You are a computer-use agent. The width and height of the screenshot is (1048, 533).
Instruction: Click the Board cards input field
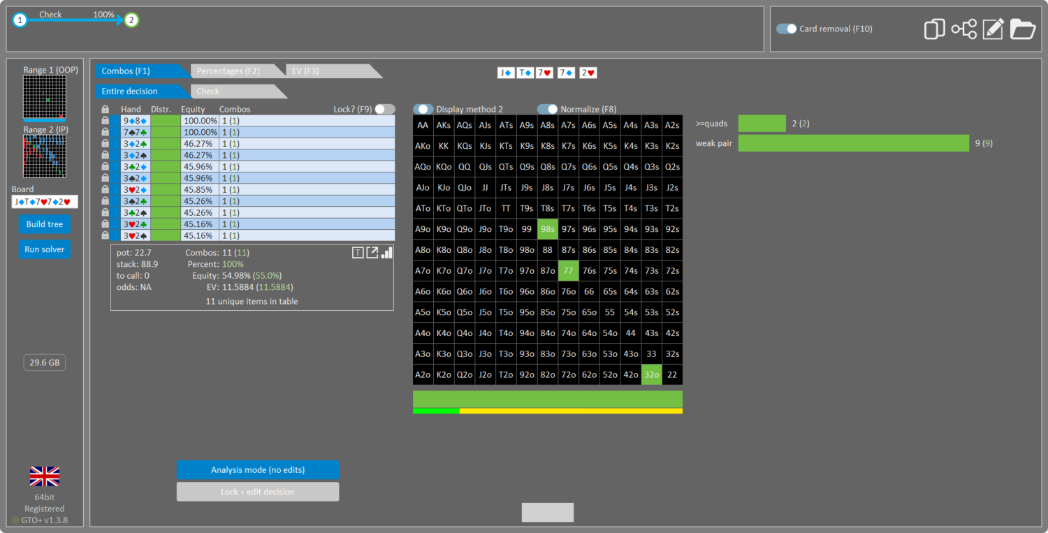pos(45,202)
